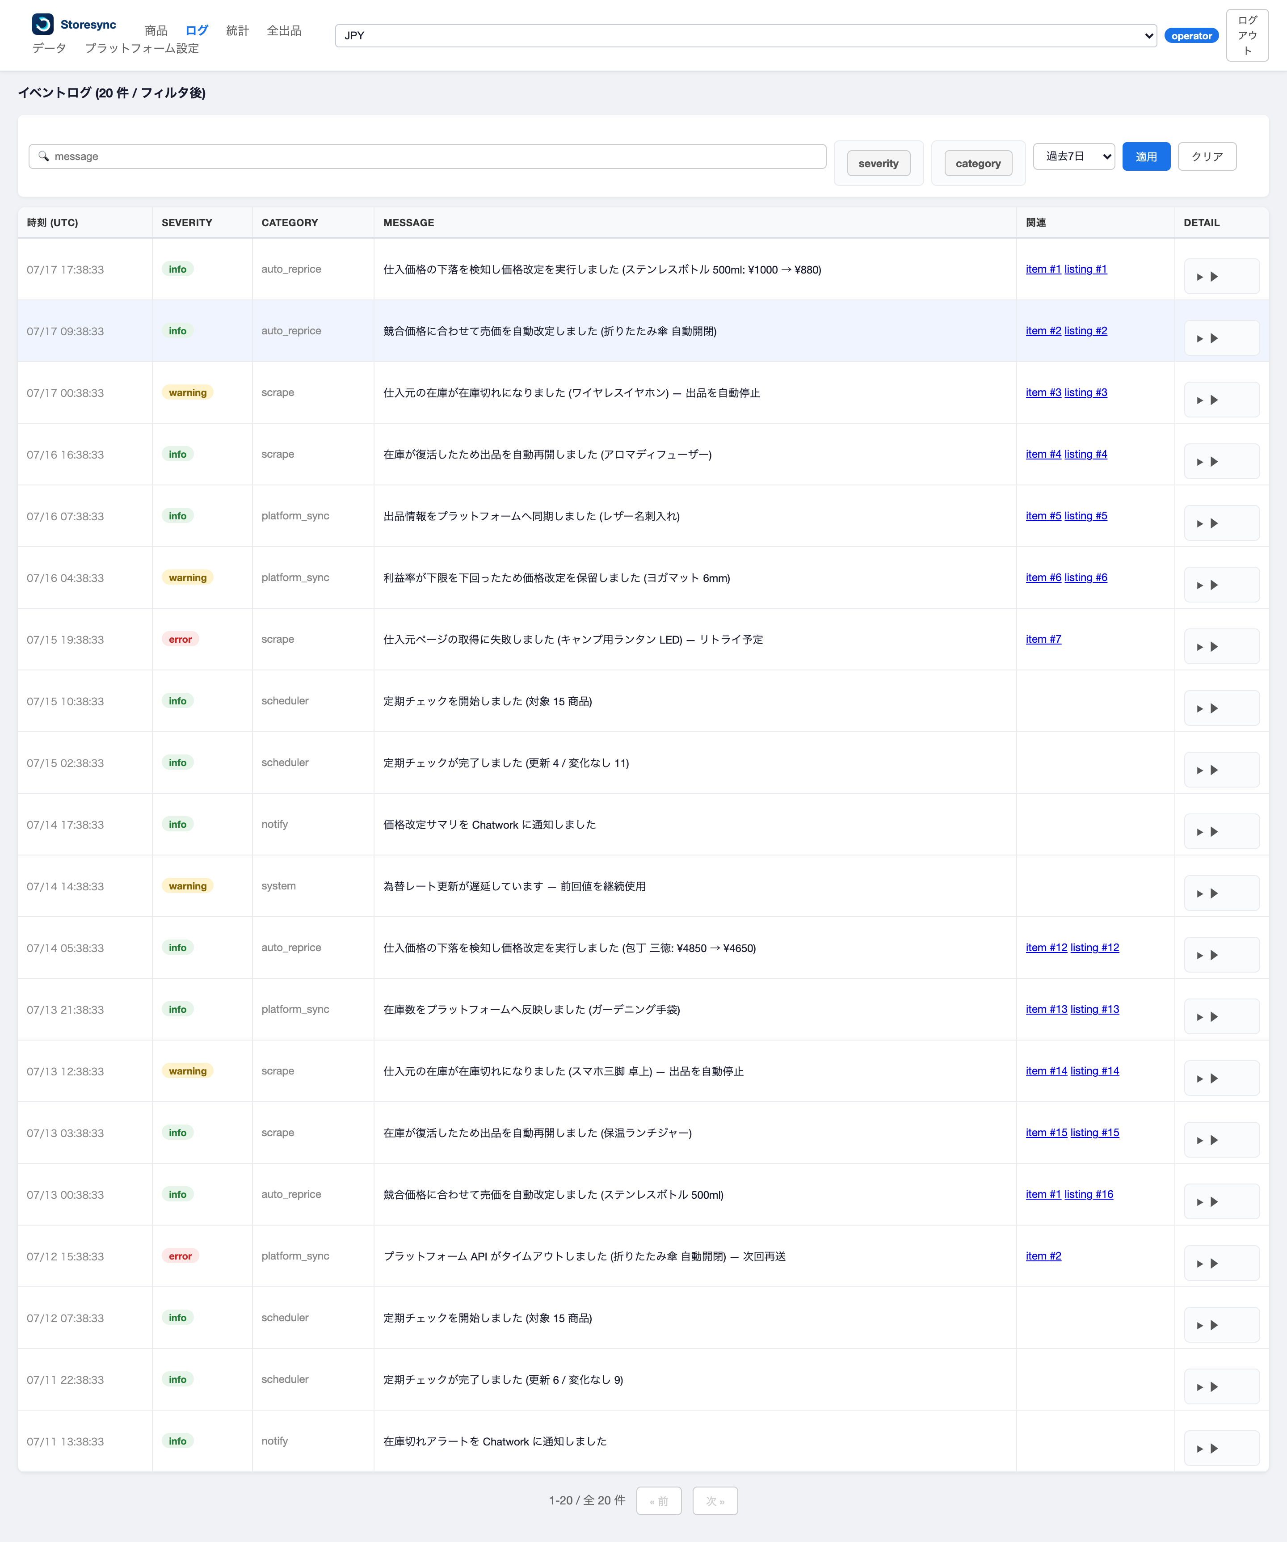The width and height of the screenshot is (1287, 1542).
Task: Open the listing #4 link
Action: [1086, 454]
